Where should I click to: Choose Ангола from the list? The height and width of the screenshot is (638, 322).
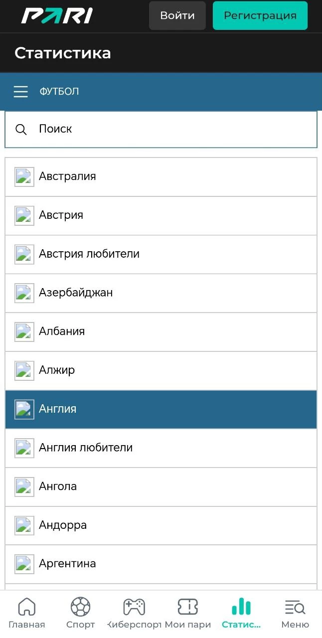(x=161, y=487)
